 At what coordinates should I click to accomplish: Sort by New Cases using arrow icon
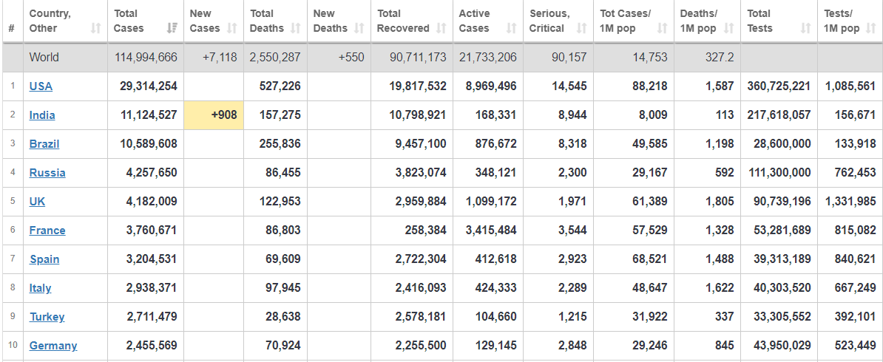coord(232,29)
